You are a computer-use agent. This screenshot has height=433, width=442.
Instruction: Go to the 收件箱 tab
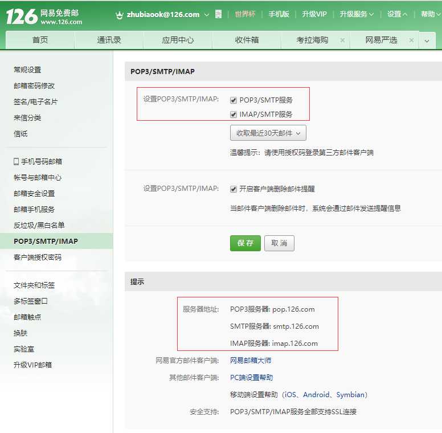247,40
